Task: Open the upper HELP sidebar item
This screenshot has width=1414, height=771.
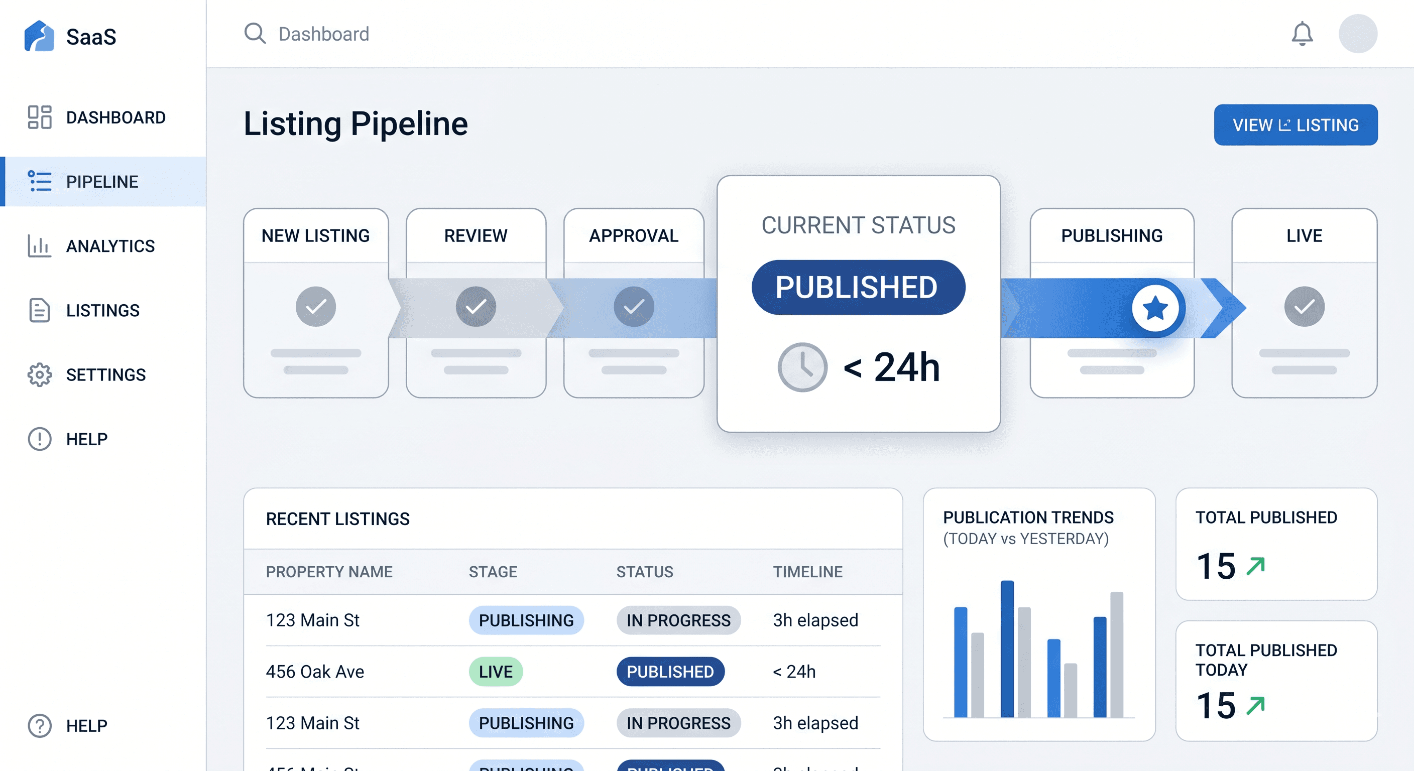Action: (x=102, y=439)
